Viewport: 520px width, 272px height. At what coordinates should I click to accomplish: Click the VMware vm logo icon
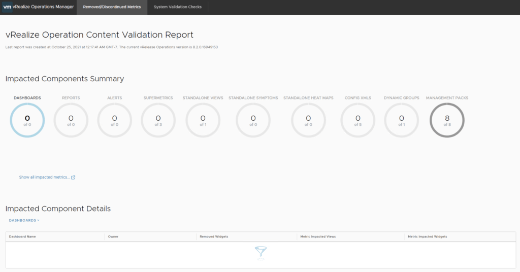tap(7, 7)
